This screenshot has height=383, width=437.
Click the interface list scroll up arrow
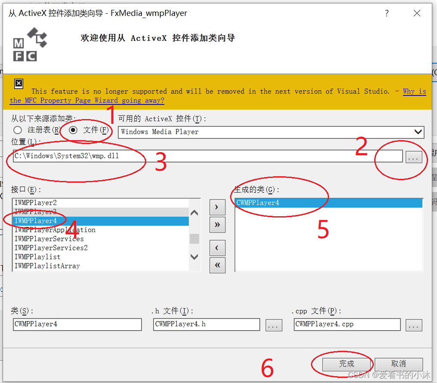[x=194, y=213]
